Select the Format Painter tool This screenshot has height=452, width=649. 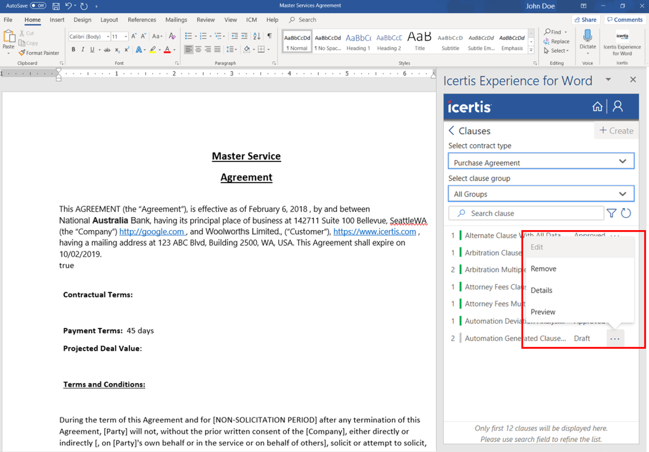[39, 53]
